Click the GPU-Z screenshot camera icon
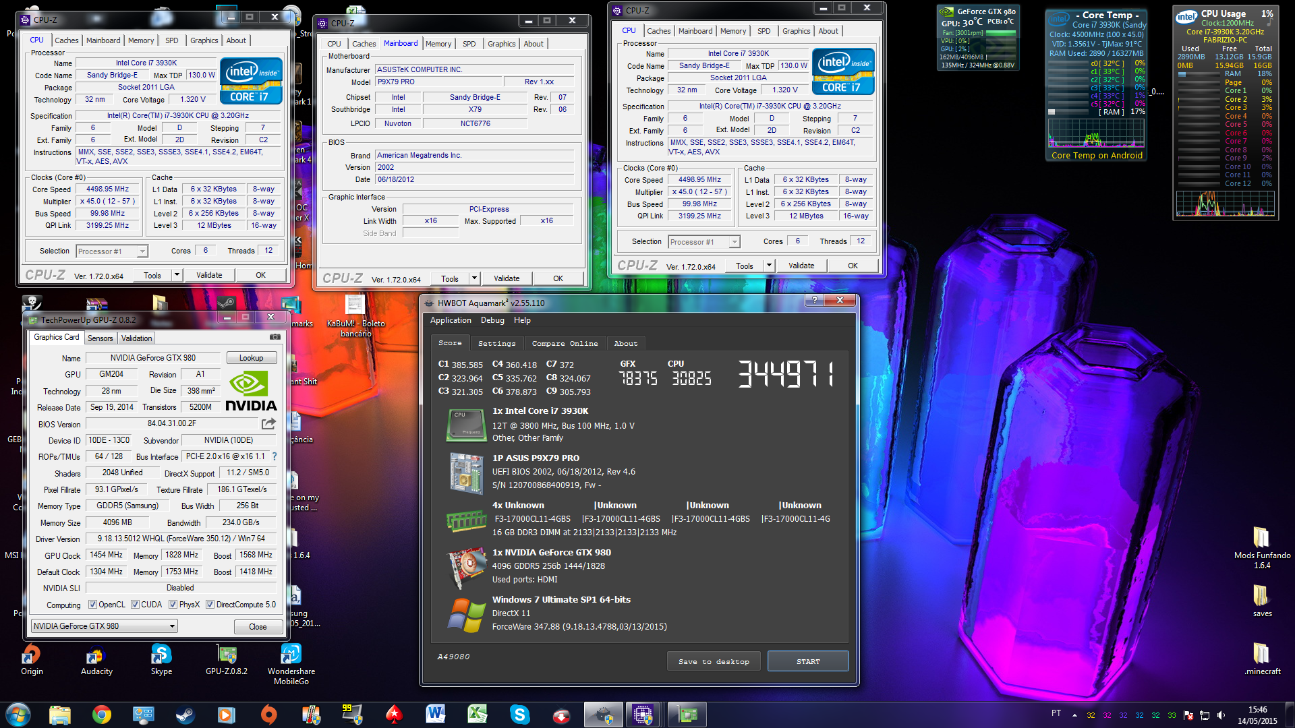 point(275,337)
